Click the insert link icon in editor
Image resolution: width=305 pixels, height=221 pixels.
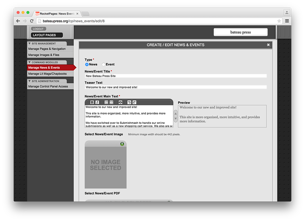tap(120, 103)
